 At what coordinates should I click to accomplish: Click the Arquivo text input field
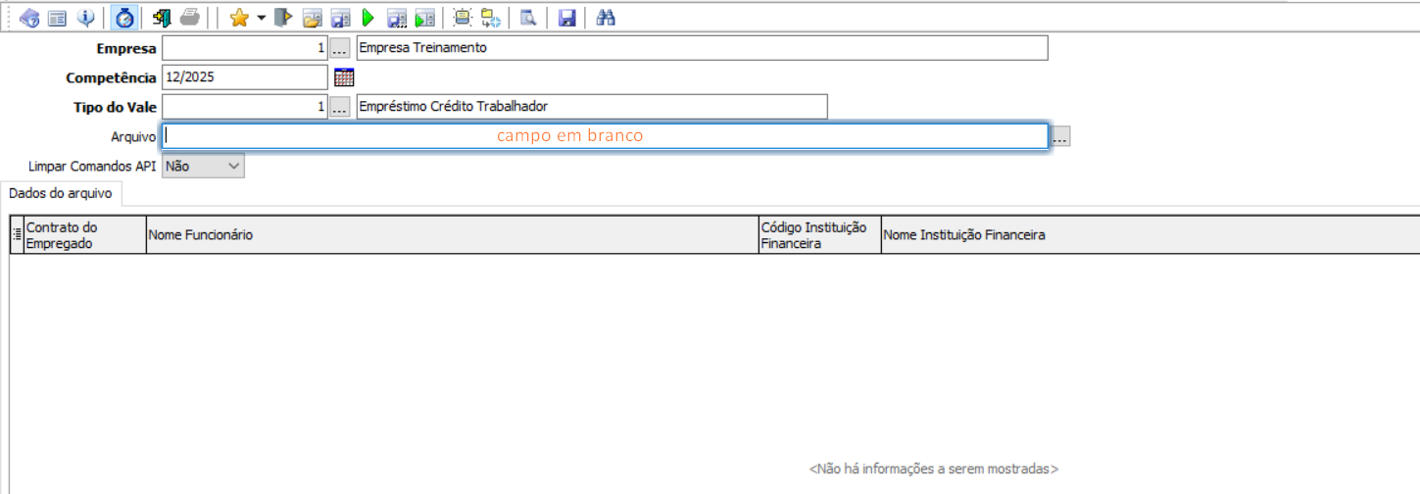[605, 136]
